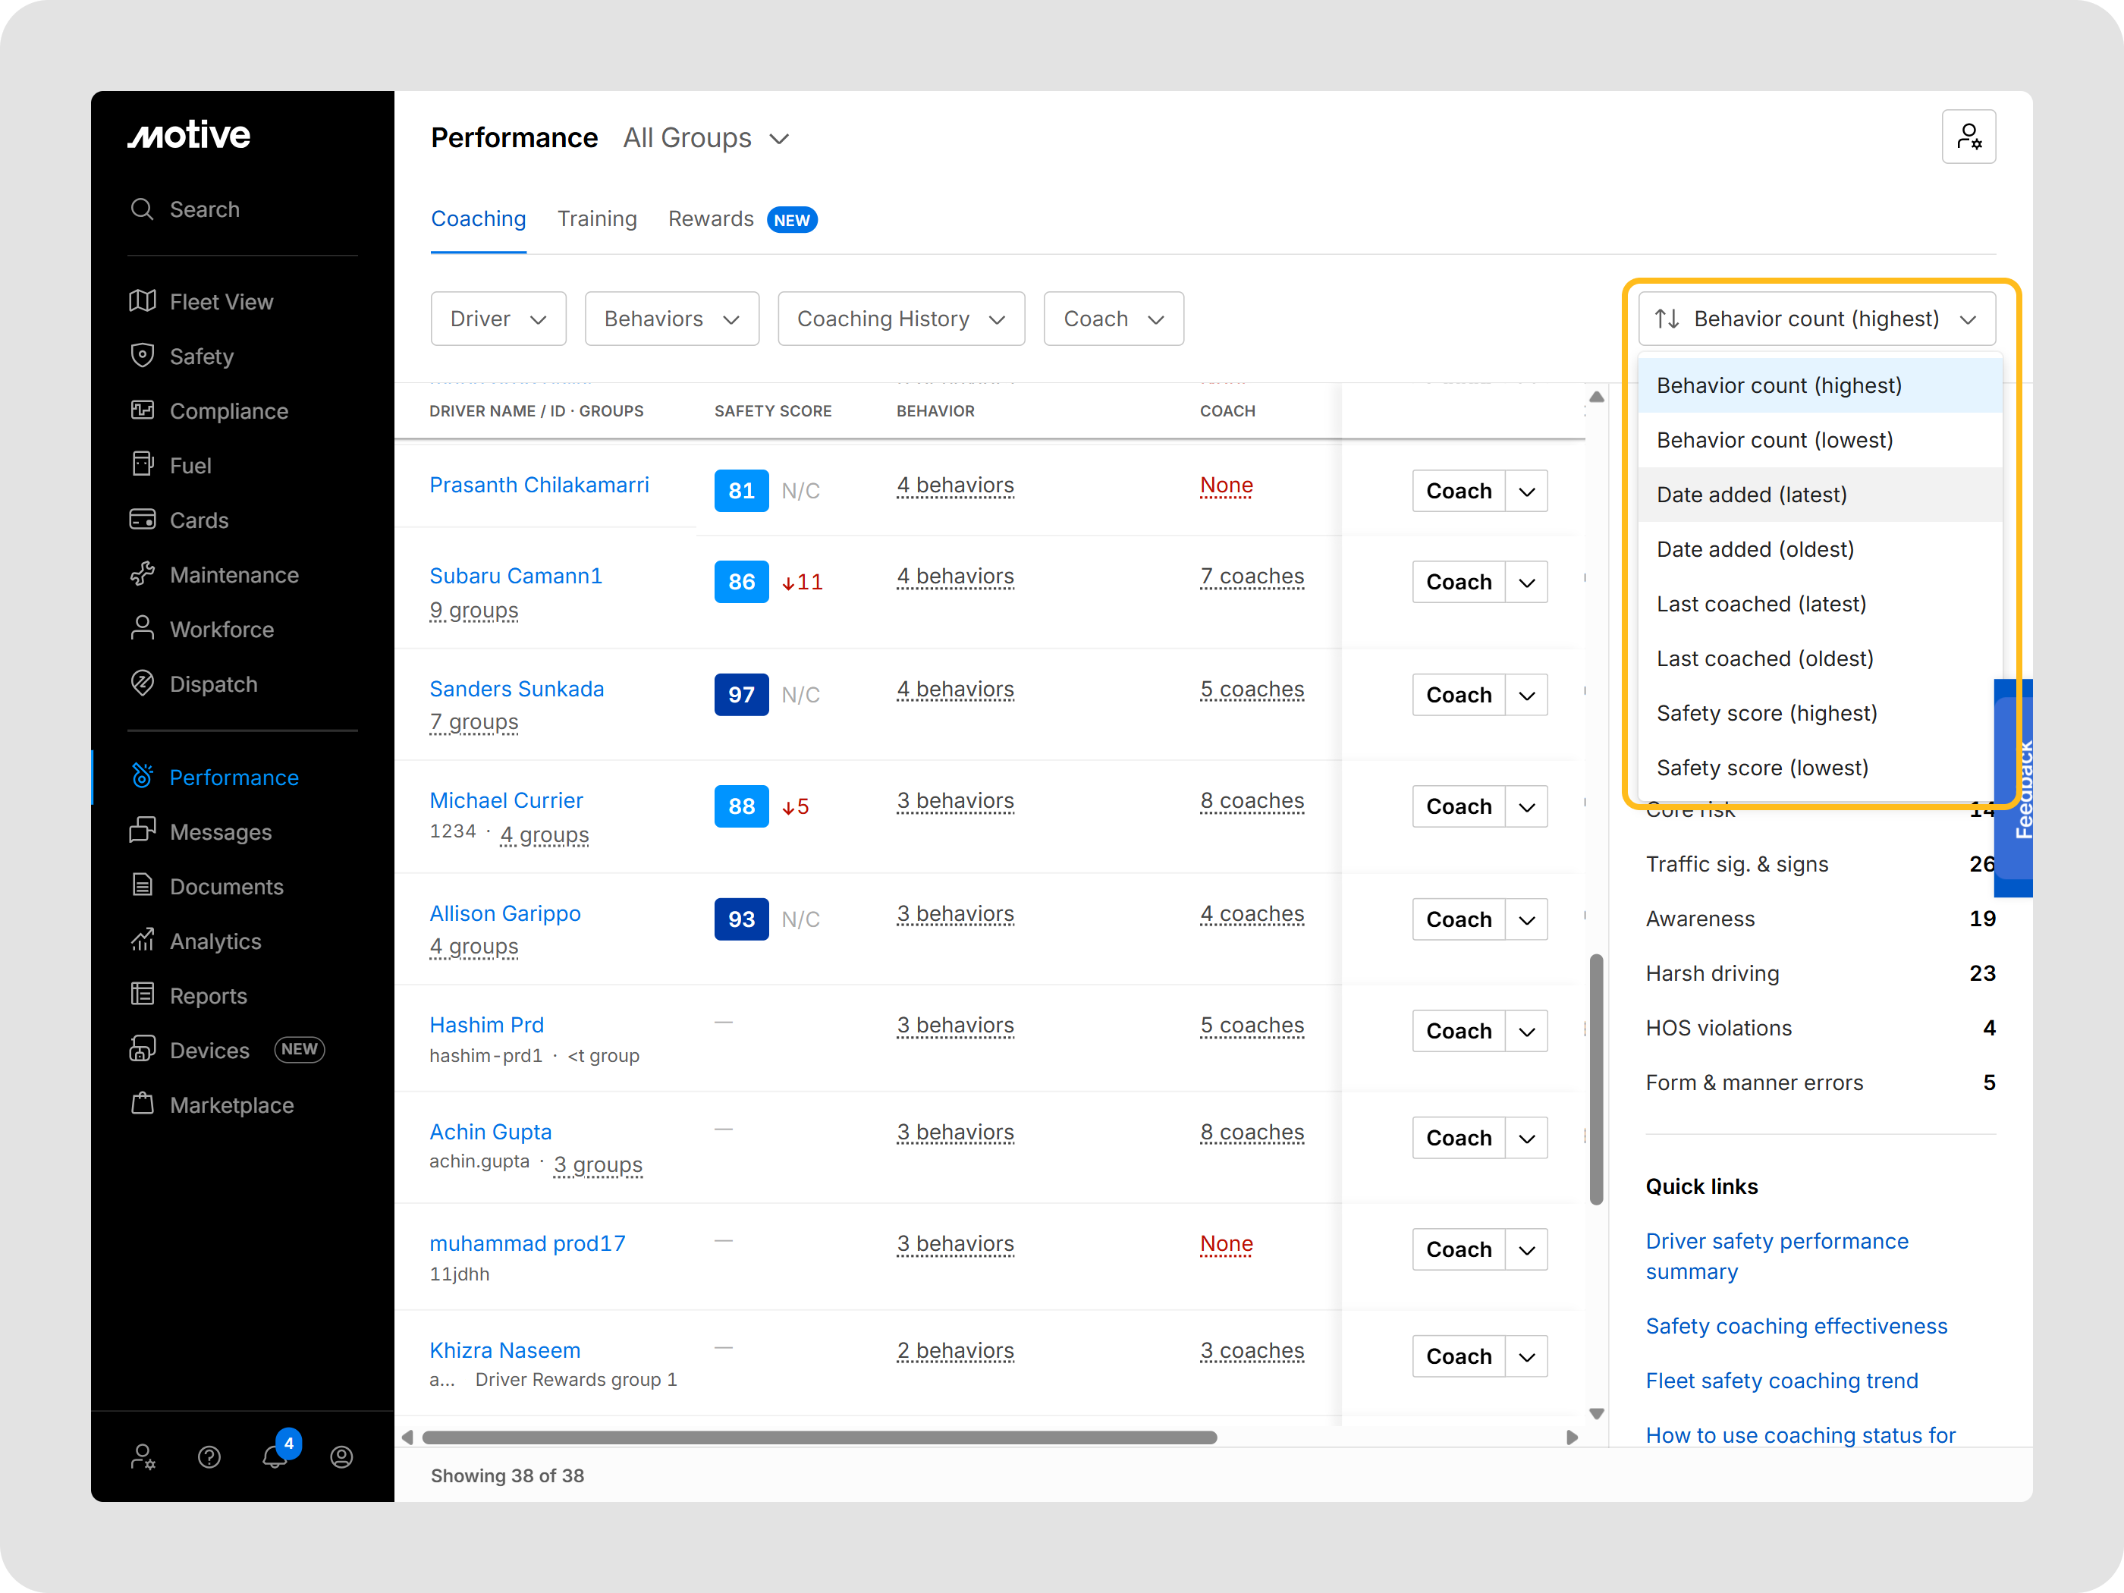Screen dimensions: 2124x1593
Task: Open the Coaching History filter dropdown
Action: 900,319
